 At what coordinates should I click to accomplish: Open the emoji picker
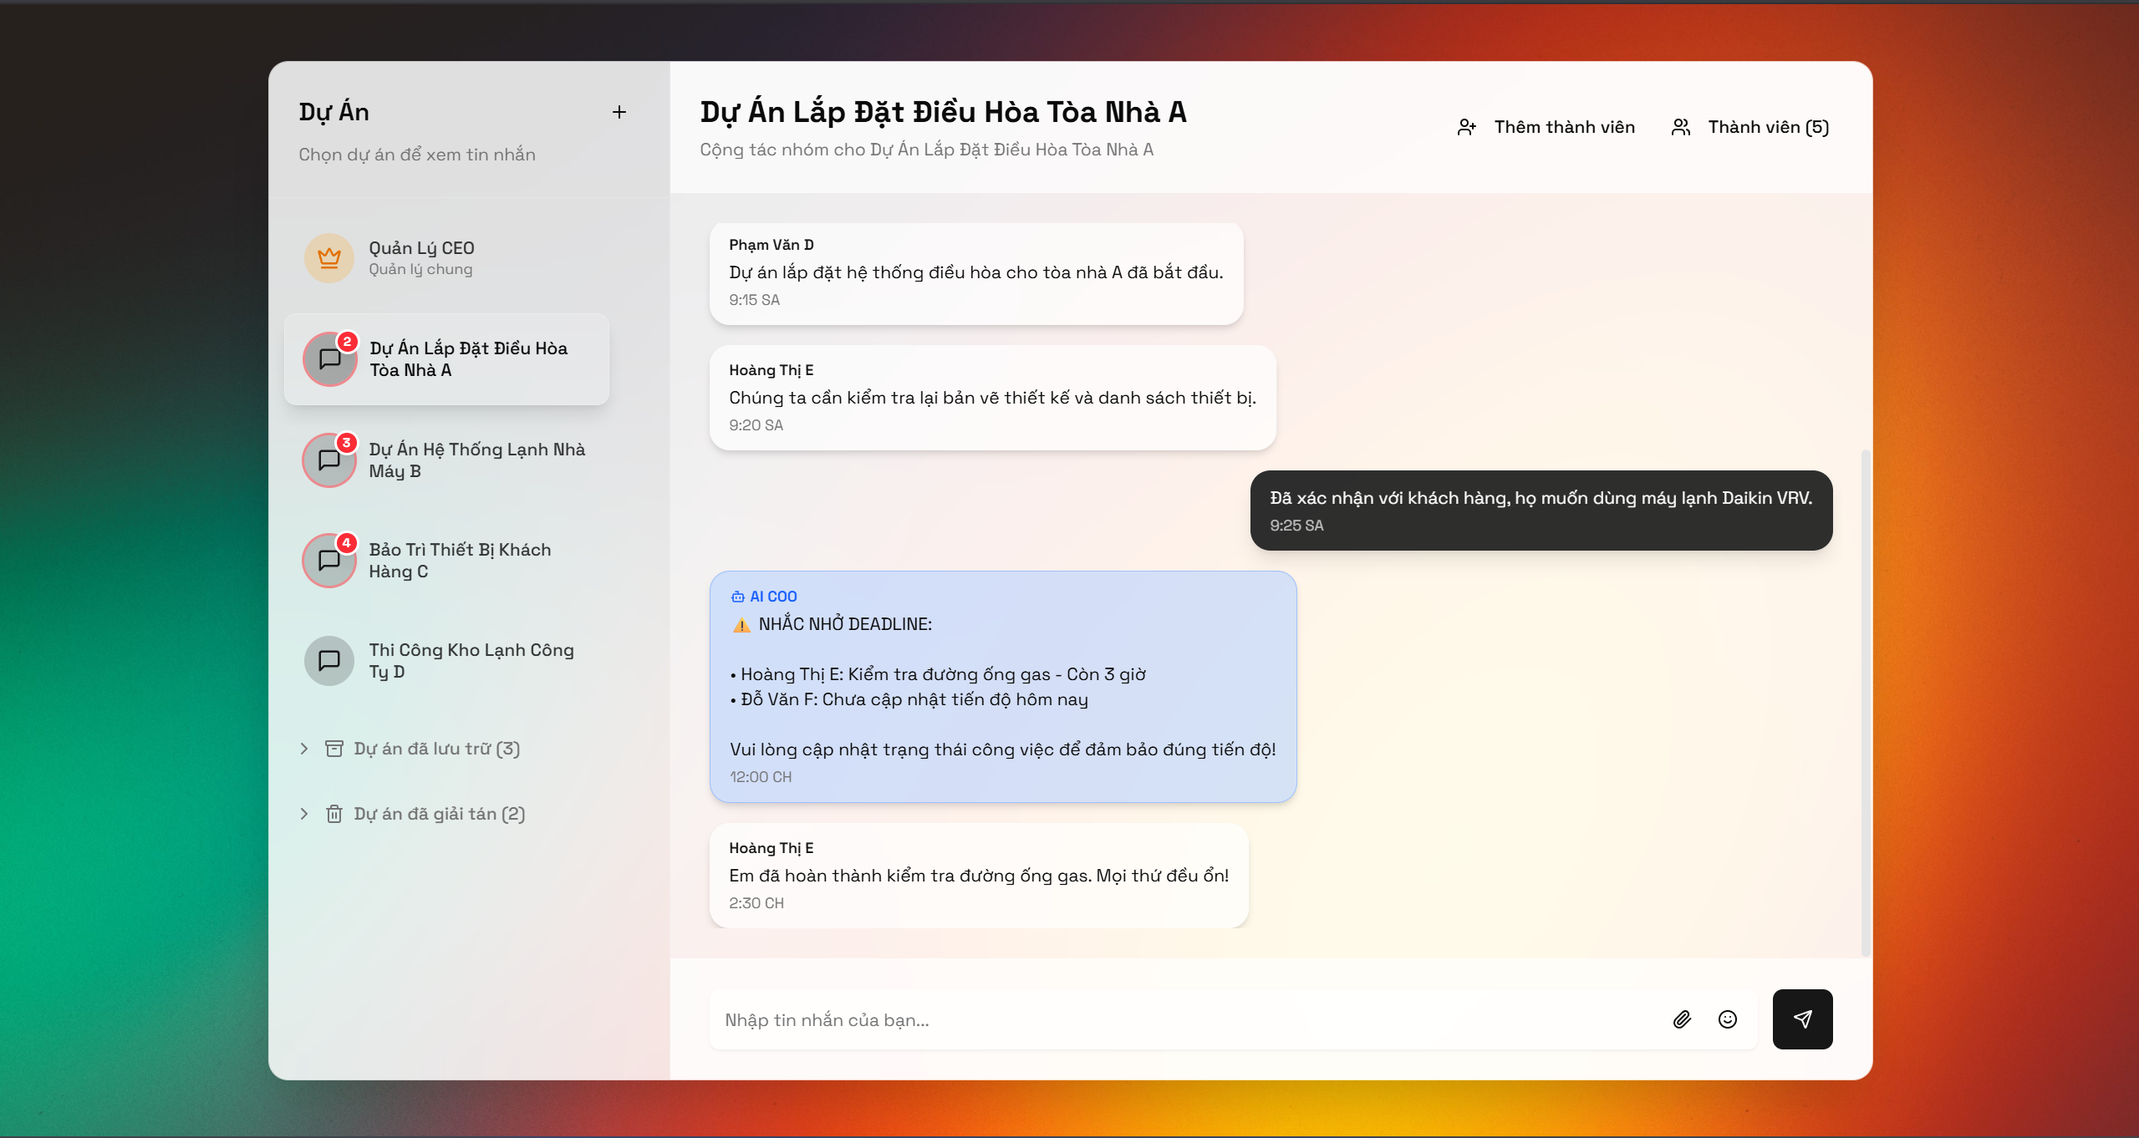1728,1019
